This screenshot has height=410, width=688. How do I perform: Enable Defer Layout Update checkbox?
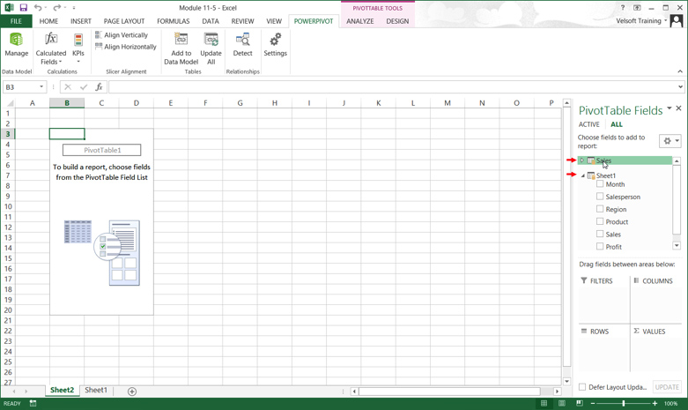[582, 387]
